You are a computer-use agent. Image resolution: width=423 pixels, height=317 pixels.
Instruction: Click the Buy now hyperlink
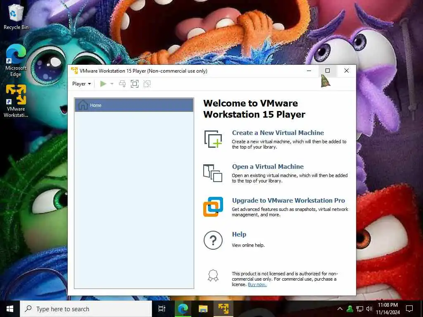coord(257,284)
